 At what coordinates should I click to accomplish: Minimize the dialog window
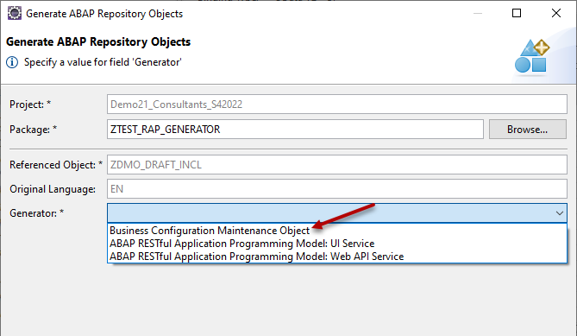point(478,13)
